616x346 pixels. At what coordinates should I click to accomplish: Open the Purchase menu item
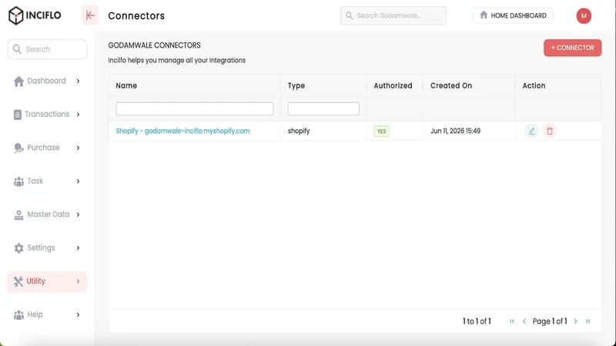click(x=47, y=148)
